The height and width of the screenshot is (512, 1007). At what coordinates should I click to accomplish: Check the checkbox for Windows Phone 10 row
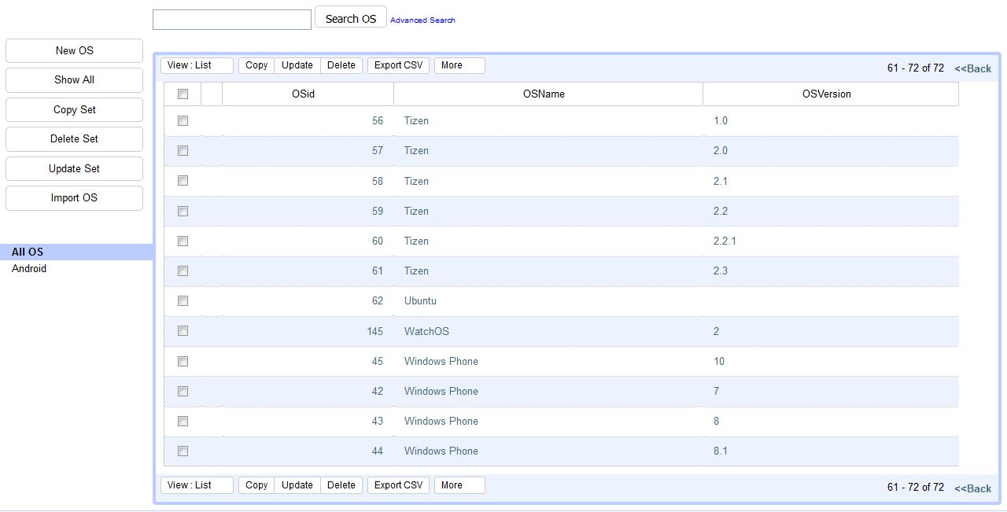tap(183, 361)
